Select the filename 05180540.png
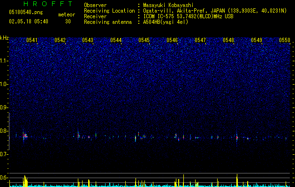295x187 pixels. click(26, 13)
